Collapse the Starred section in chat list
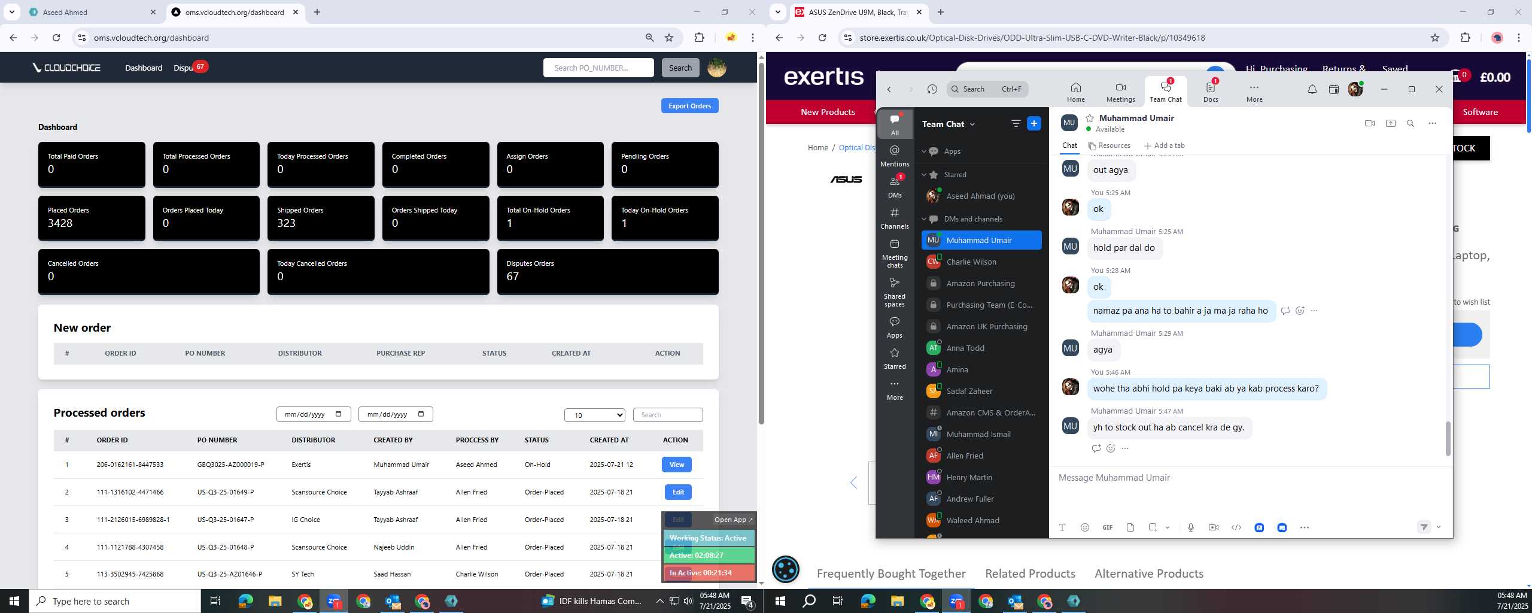Screen dimensions: 1532x613 point(924,175)
